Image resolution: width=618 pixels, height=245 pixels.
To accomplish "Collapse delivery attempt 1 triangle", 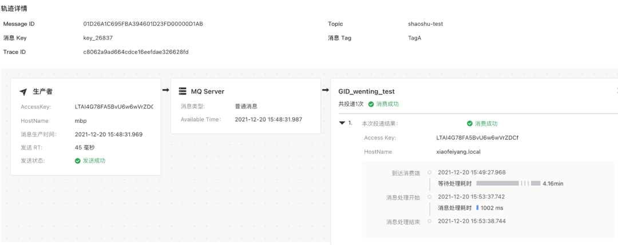I will (342, 123).
